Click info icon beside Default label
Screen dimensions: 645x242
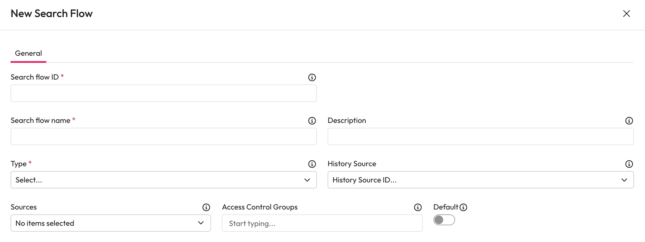pyautogui.click(x=463, y=207)
